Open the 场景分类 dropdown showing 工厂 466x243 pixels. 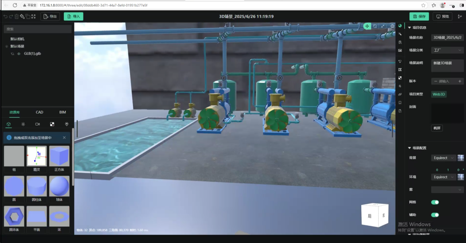(447, 50)
